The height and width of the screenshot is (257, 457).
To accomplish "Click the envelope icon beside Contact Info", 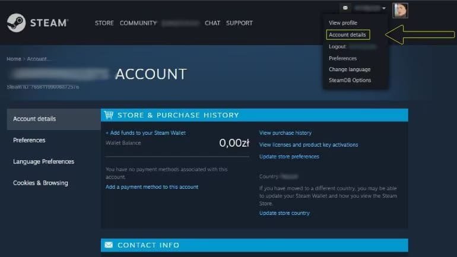I will tap(109, 245).
